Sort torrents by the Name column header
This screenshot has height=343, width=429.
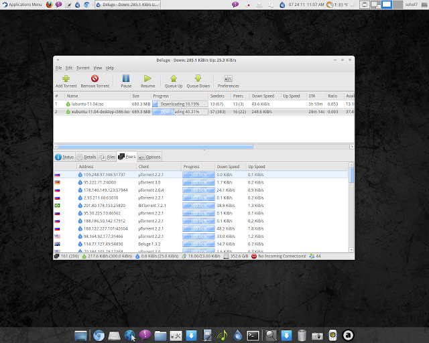click(x=97, y=96)
